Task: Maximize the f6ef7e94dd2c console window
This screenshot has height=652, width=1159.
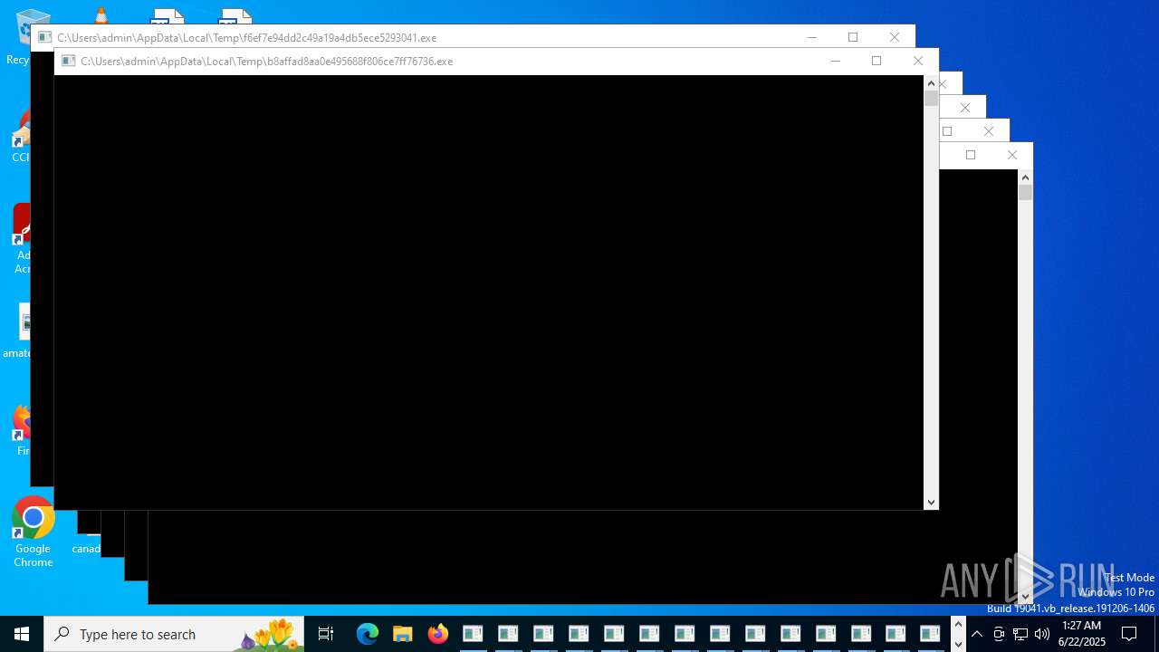Action: tap(852, 37)
